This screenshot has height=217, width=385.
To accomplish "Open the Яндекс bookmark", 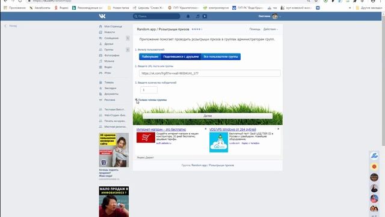I will (61, 8).
